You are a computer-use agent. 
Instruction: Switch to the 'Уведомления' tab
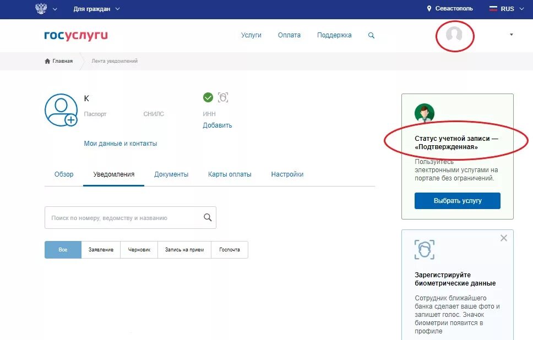114,174
